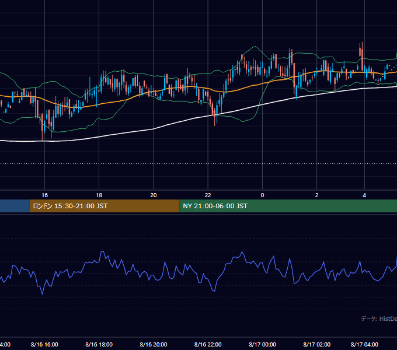Click the 8/16 16:00 date label
The width and height of the screenshot is (397, 350).
pyautogui.click(x=44, y=345)
